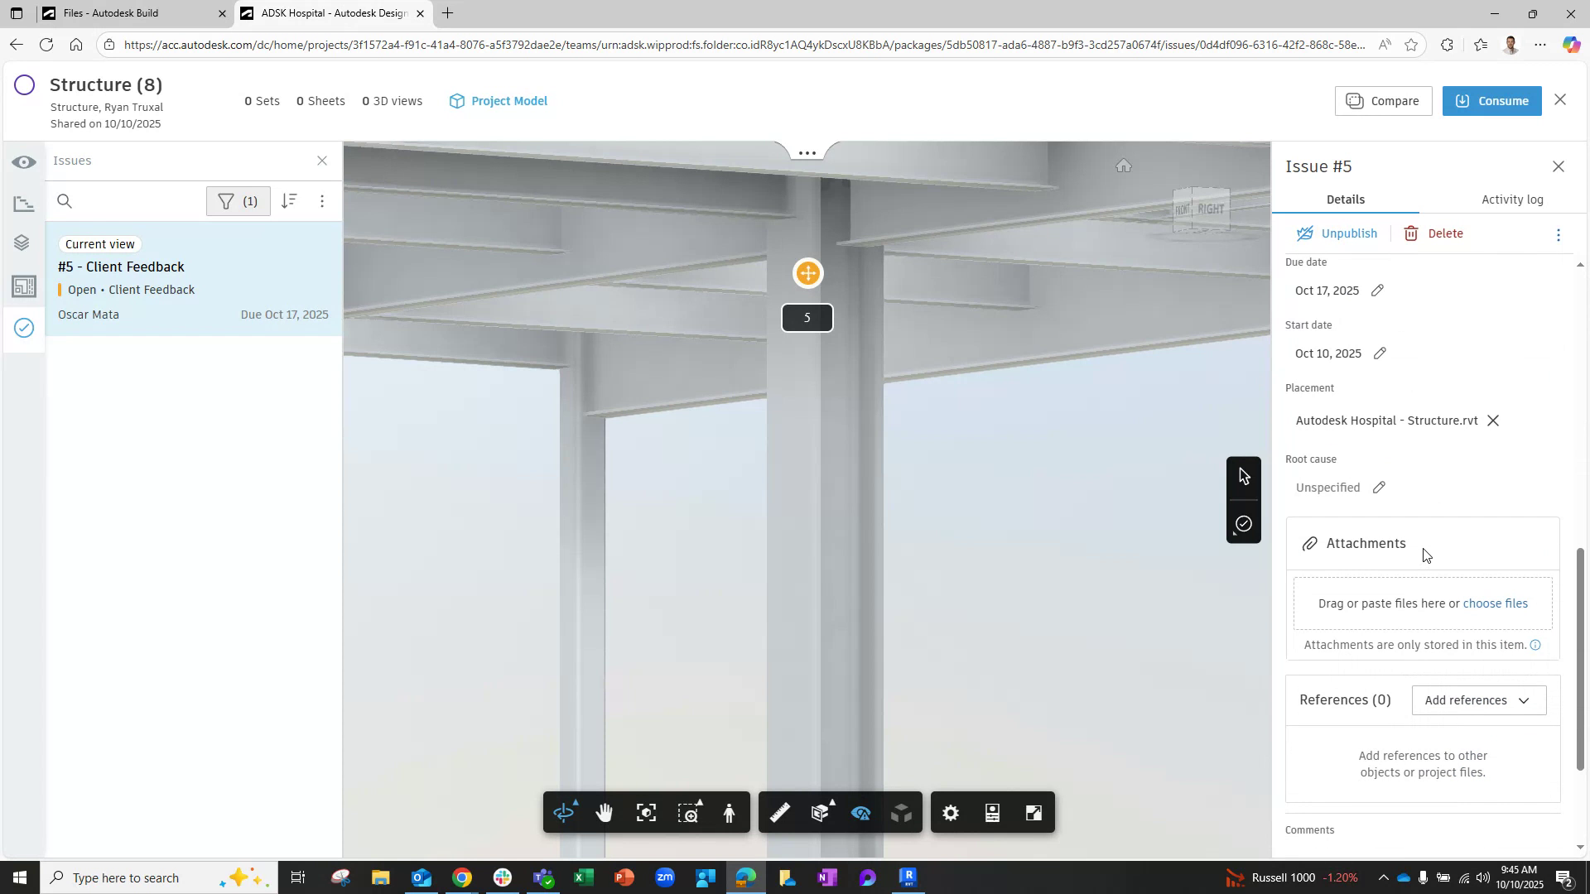
Task: Activate first-person walk mode
Action: (730, 814)
